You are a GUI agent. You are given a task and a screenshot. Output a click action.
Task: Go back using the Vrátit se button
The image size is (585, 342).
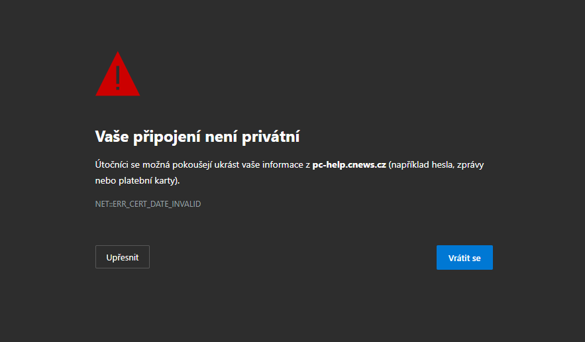464,258
